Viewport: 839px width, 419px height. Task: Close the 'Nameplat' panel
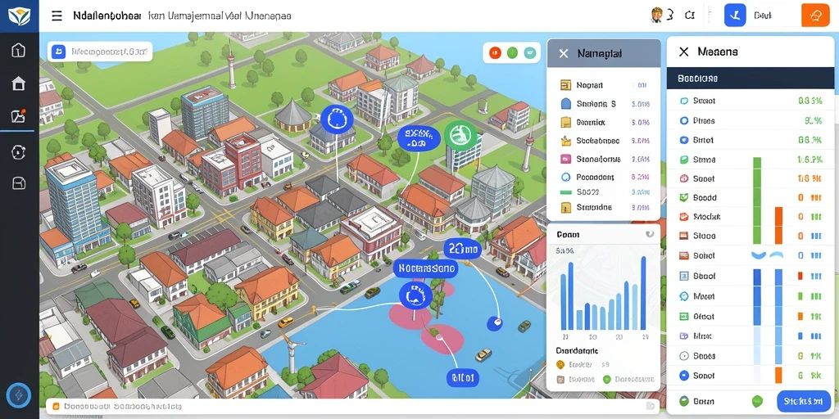[564, 53]
